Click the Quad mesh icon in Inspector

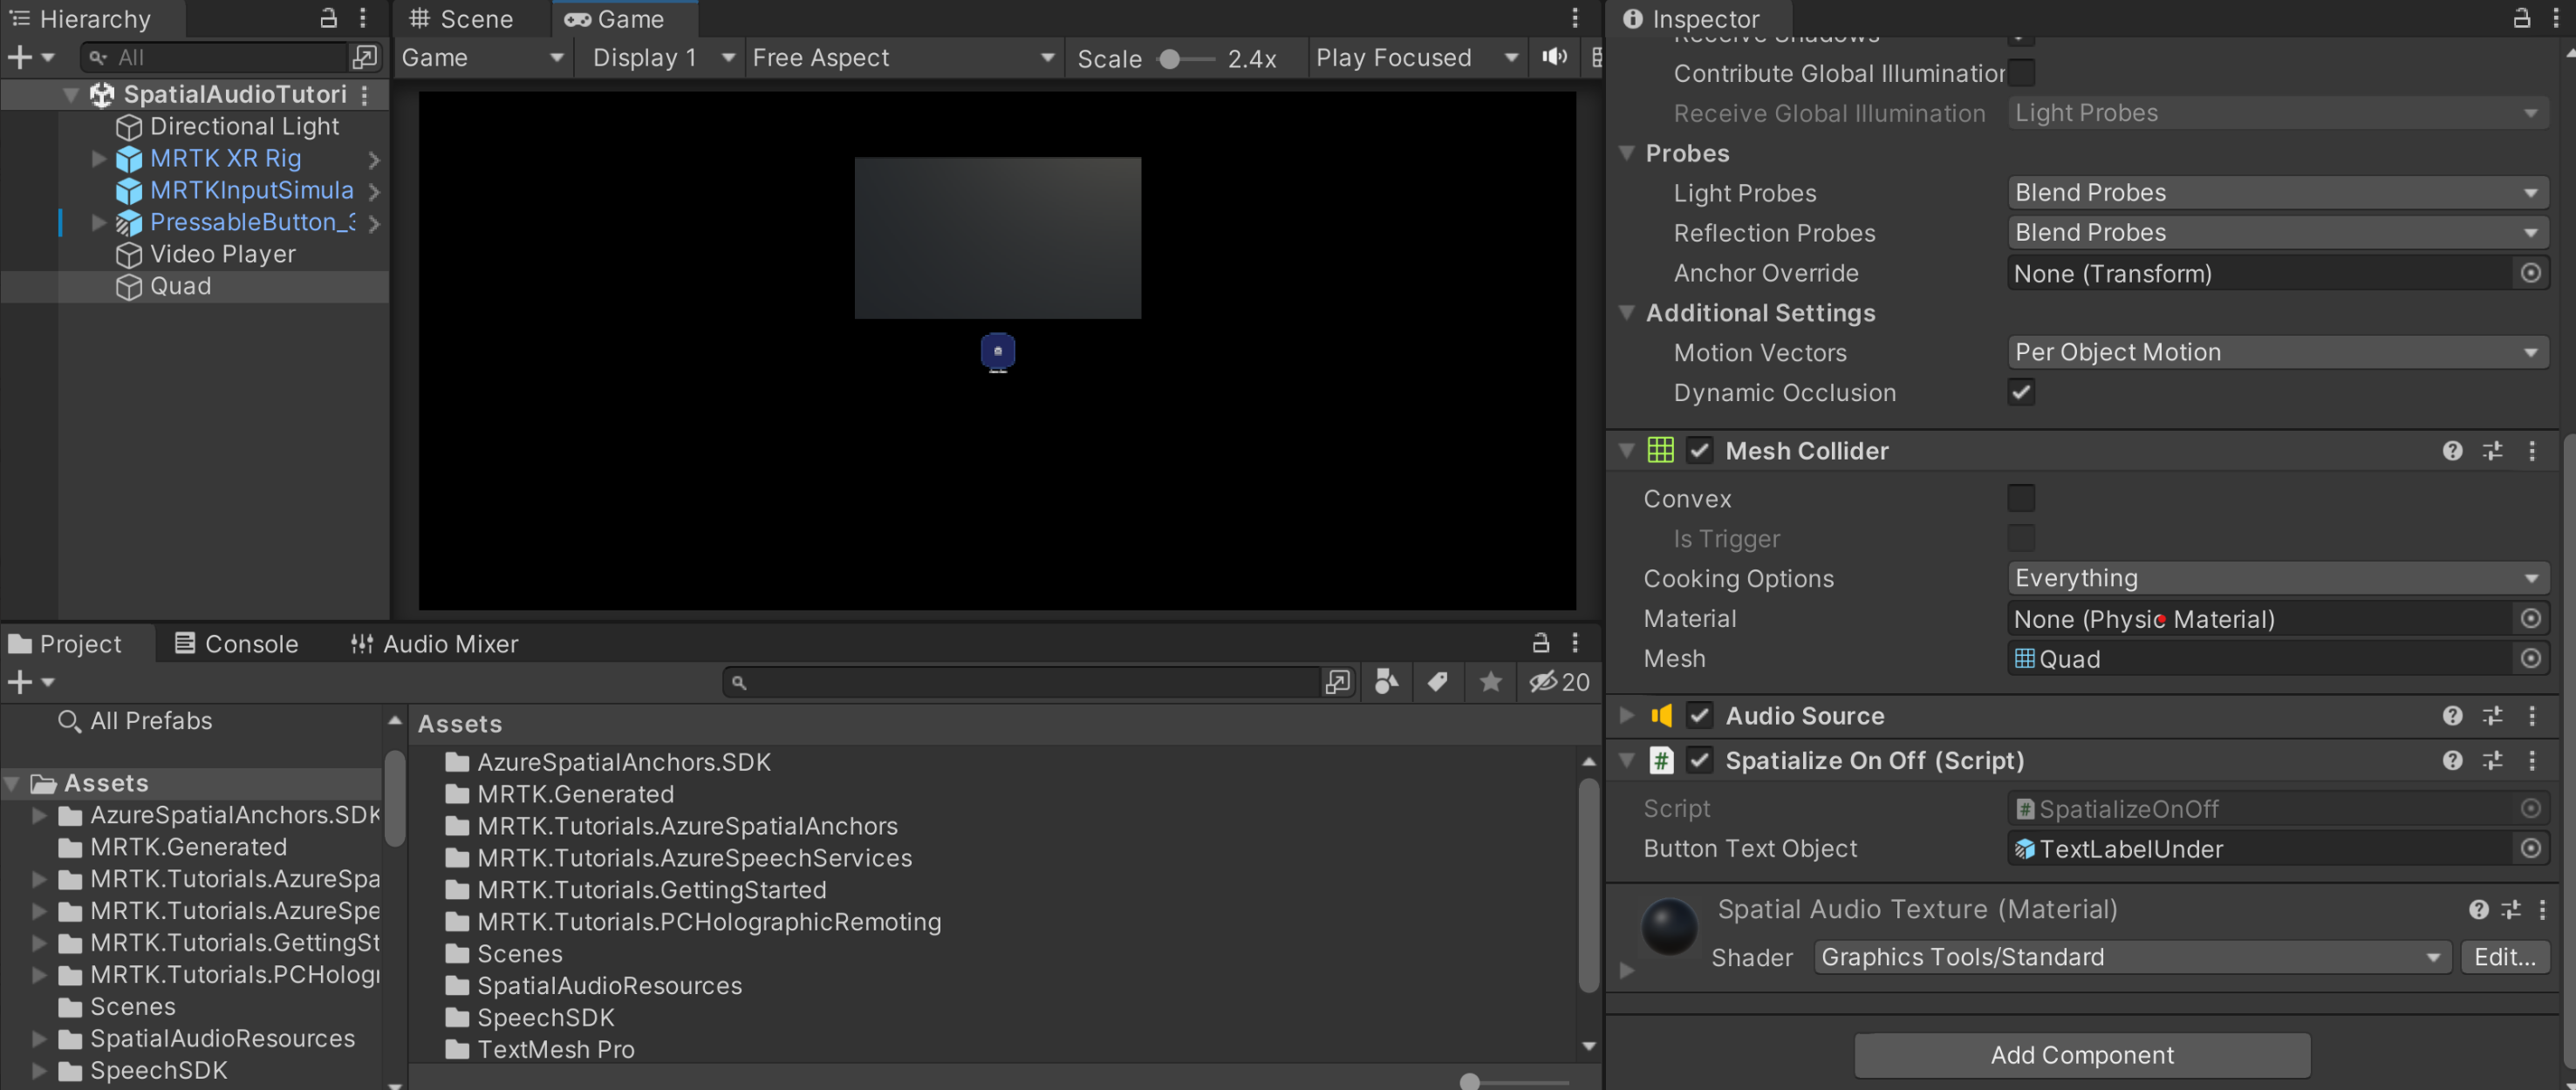pyautogui.click(x=2022, y=658)
